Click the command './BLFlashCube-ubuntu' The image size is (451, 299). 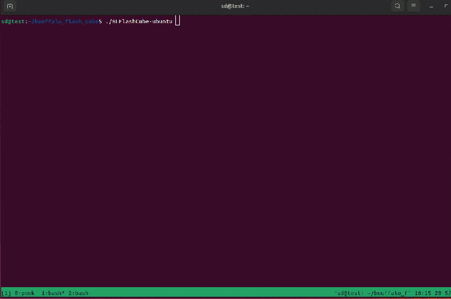coord(139,21)
